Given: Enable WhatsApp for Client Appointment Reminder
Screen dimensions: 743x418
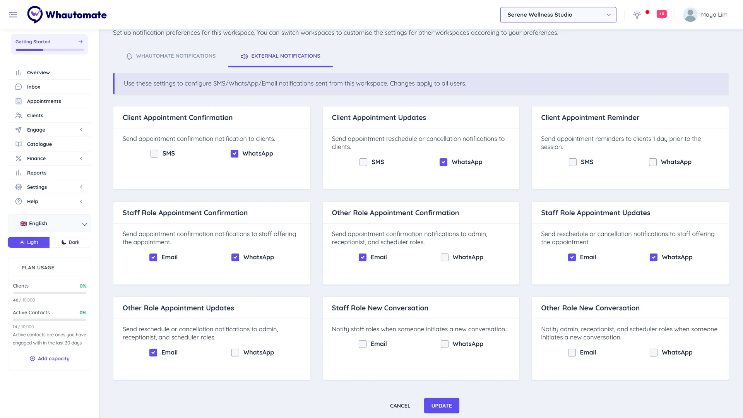Looking at the screenshot, I should (653, 162).
